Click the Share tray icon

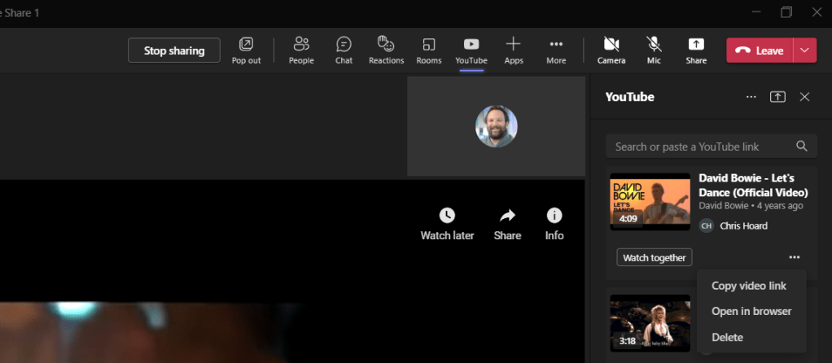(695, 50)
